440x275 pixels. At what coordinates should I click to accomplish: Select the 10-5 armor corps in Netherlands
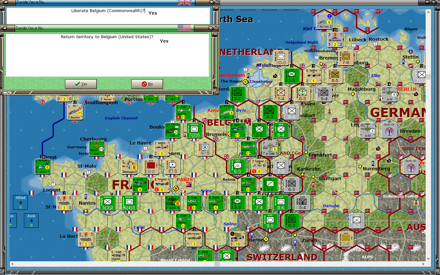pos(281,58)
